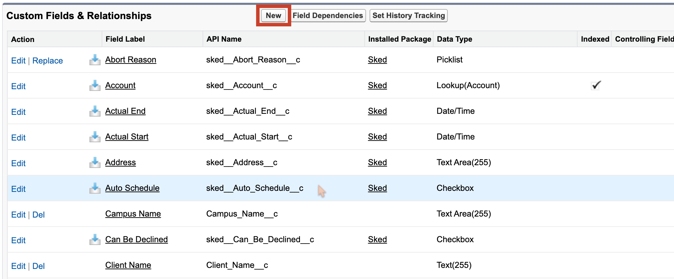Click the New button

click(273, 15)
